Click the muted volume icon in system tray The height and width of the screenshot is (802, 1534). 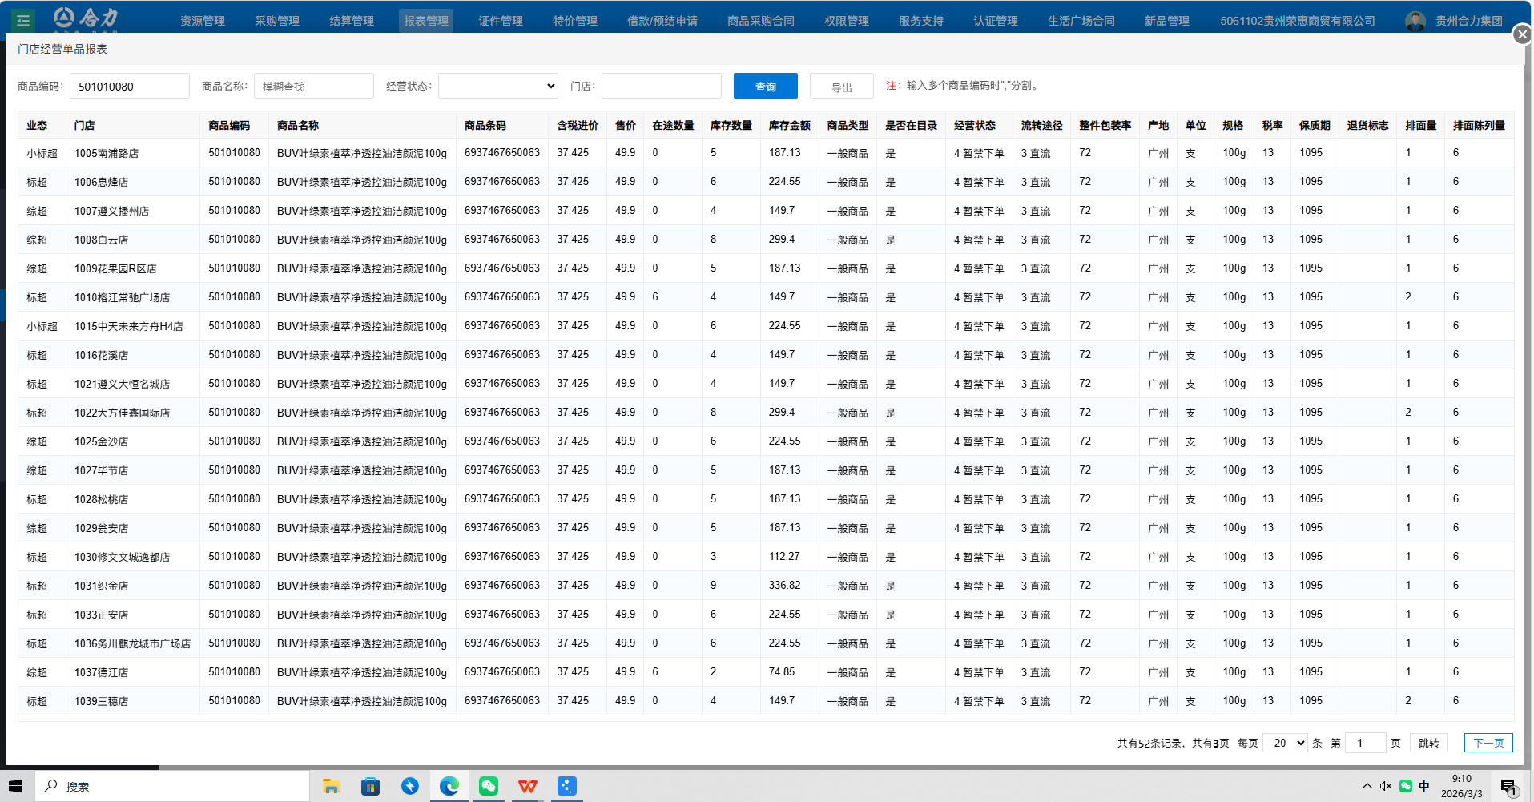(x=1386, y=786)
